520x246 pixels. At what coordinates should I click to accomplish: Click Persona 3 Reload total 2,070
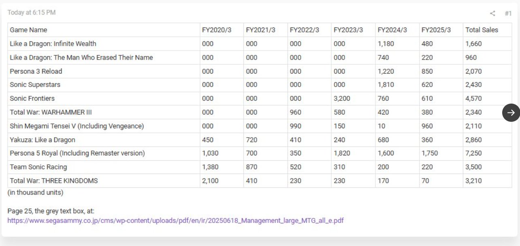[x=473, y=71]
